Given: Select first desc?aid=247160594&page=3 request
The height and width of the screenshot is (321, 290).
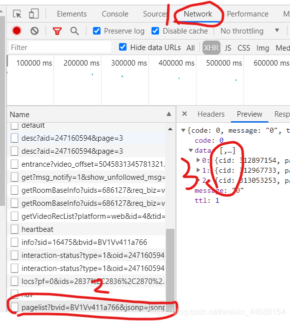Looking at the screenshot, I should click(86, 138).
